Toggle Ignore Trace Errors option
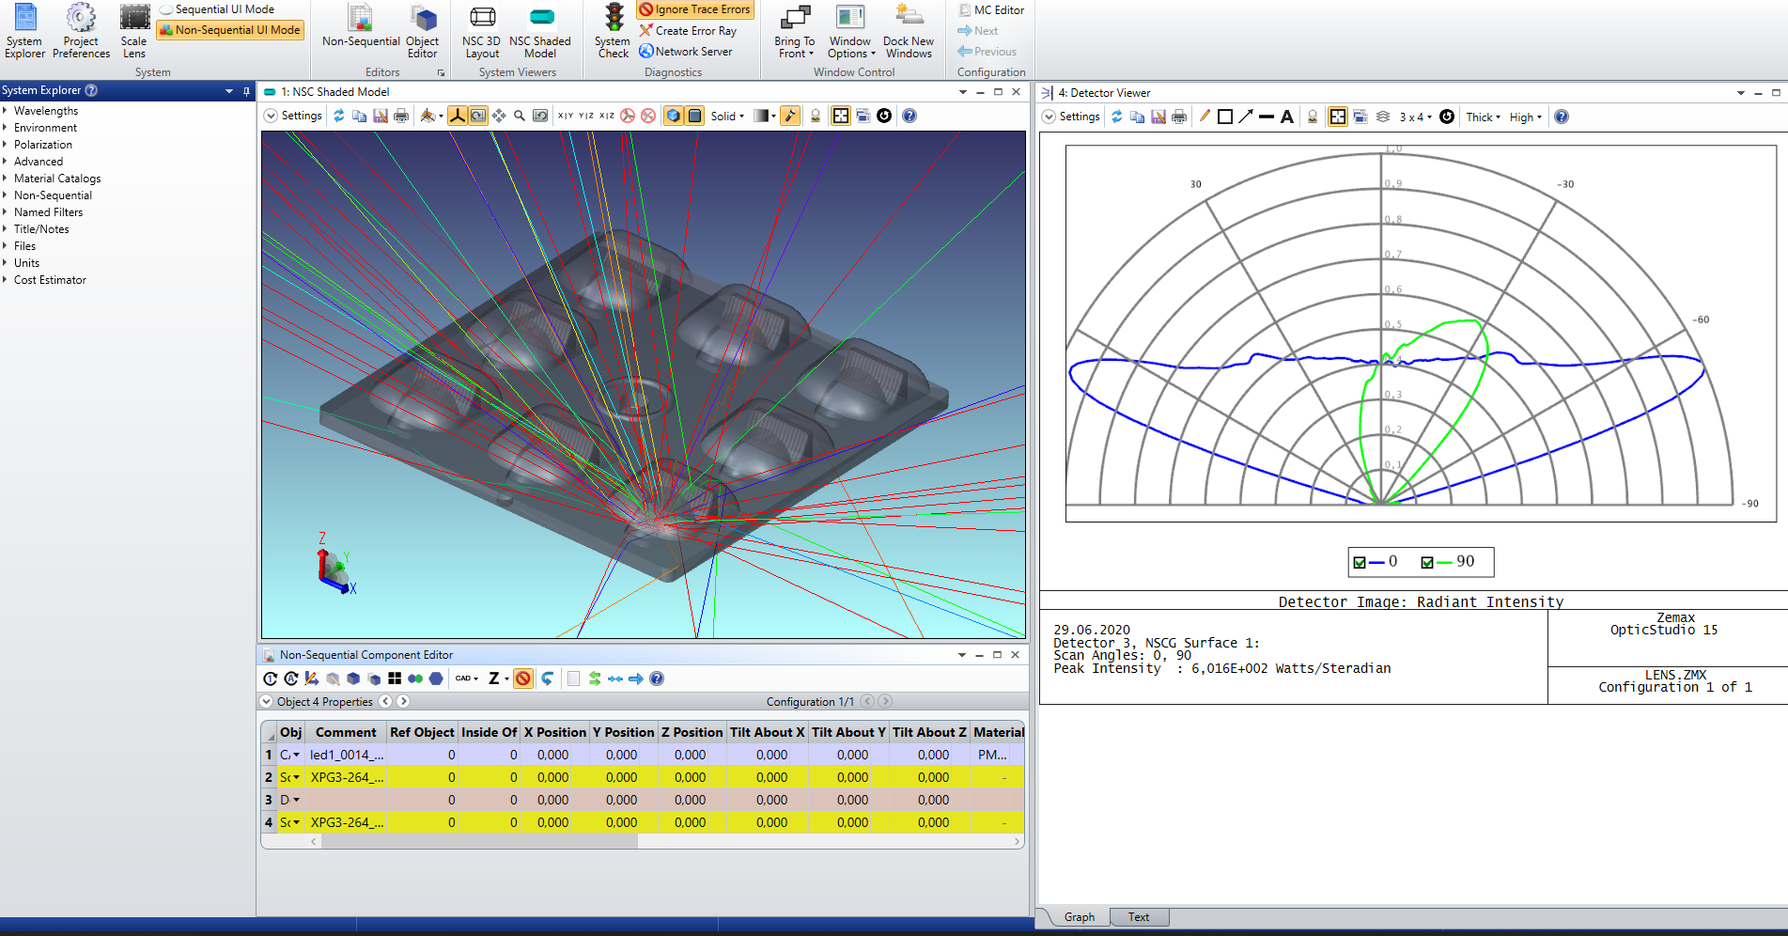This screenshot has height=936, width=1788. (695, 9)
